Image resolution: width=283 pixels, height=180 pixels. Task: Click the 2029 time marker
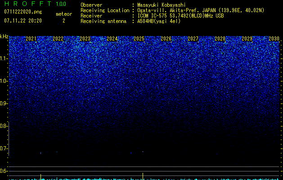click(x=247, y=39)
